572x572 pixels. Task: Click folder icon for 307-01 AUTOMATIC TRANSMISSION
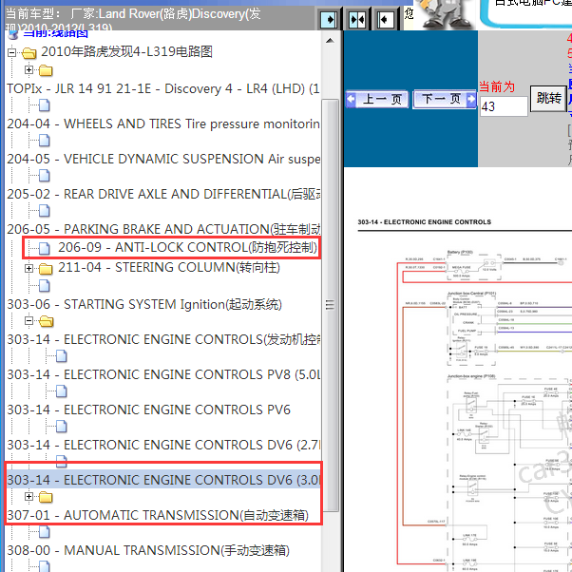click(46, 497)
